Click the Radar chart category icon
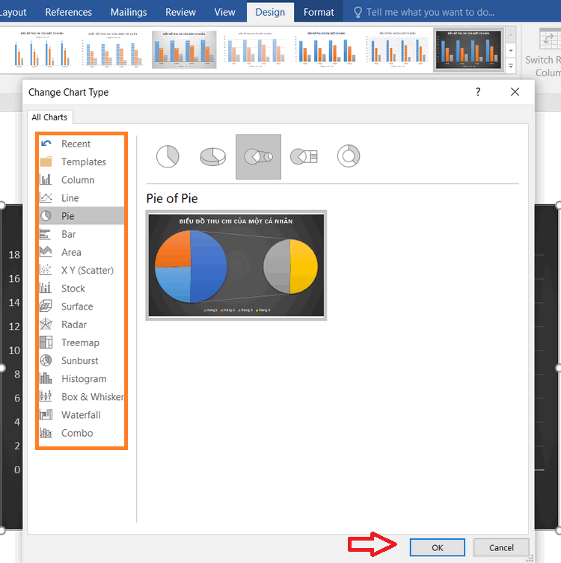 (x=46, y=324)
